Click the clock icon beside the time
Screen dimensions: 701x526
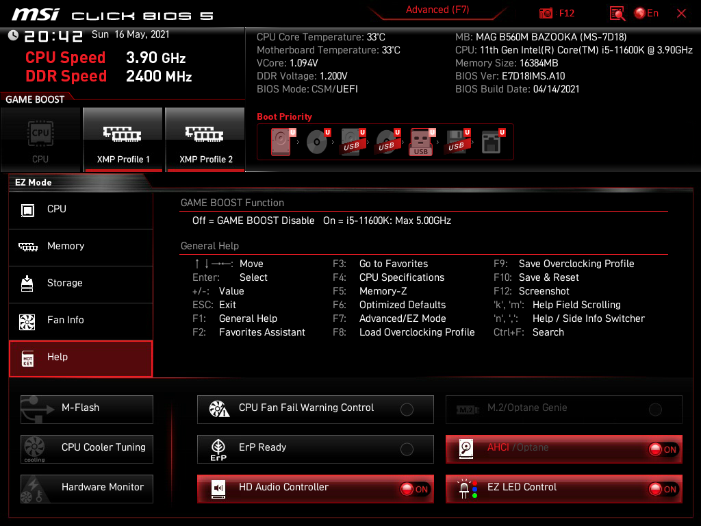(x=13, y=36)
